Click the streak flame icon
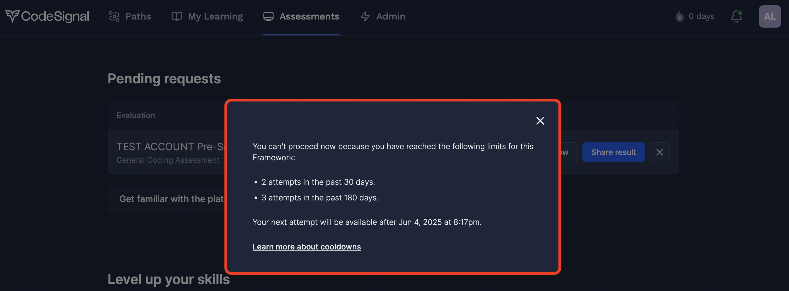 [679, 16]
